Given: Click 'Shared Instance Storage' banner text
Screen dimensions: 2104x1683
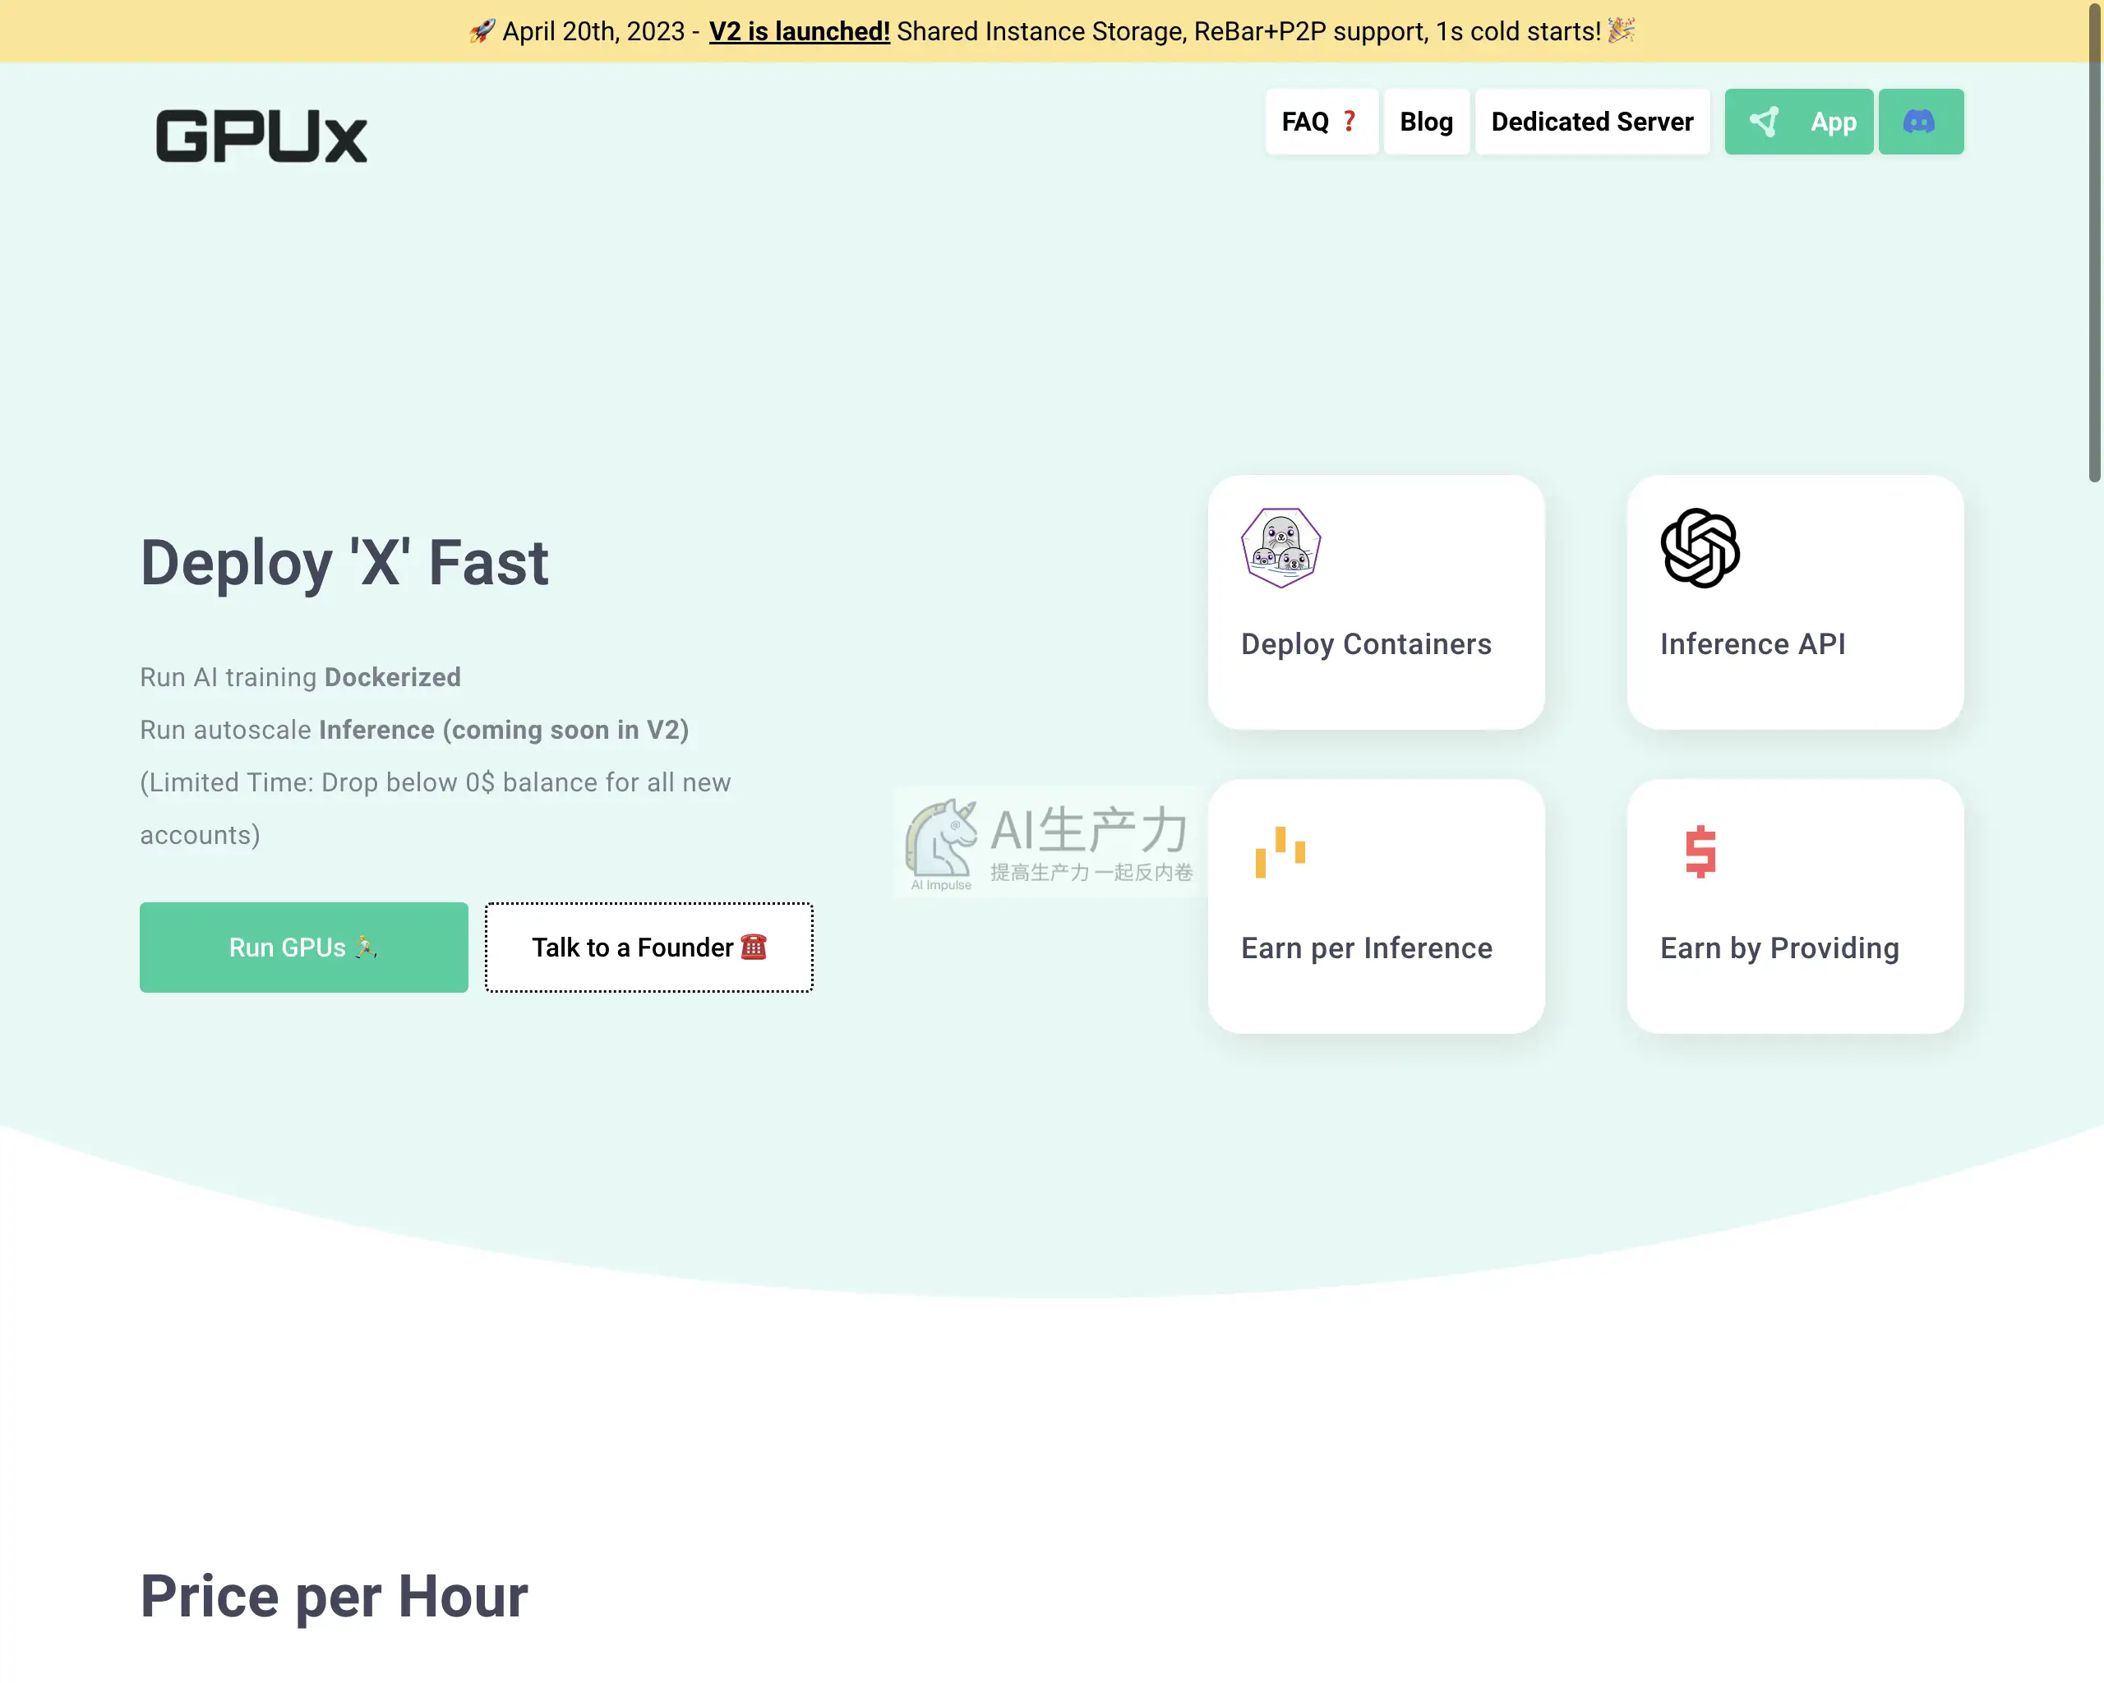Looking at the screenshot, I should coord(1041,31).
